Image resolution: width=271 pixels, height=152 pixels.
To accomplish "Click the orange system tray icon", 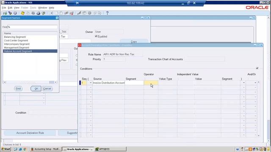I will (250, 149).
